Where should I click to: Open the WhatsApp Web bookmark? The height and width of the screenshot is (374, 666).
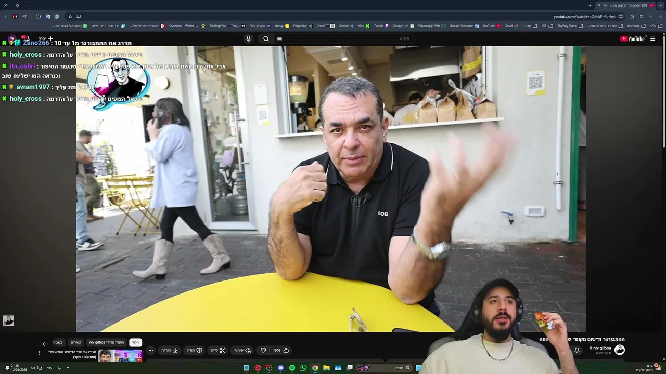(x=432, y=26)
